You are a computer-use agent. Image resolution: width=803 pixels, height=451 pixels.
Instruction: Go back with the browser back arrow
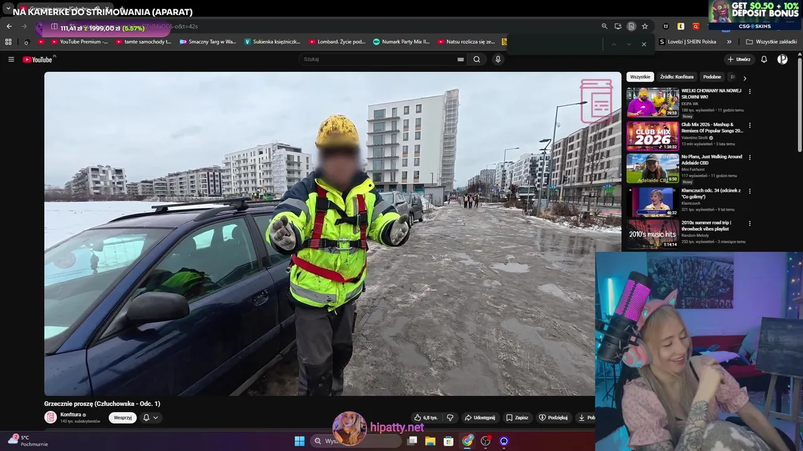[9, 26]
